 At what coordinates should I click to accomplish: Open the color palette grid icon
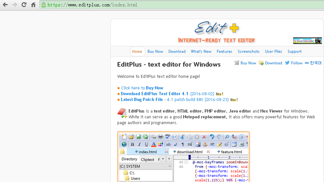click(x=161, y=144)
